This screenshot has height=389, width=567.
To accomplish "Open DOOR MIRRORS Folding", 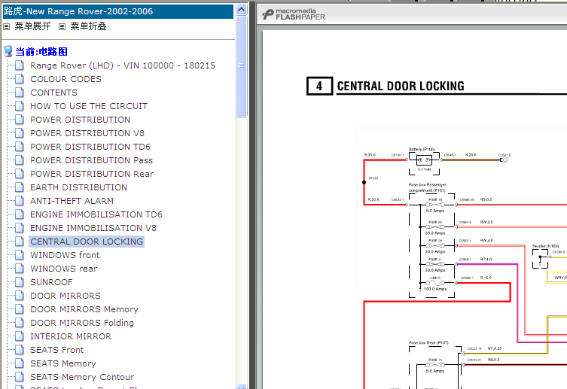I will click(x=82, y=323).
